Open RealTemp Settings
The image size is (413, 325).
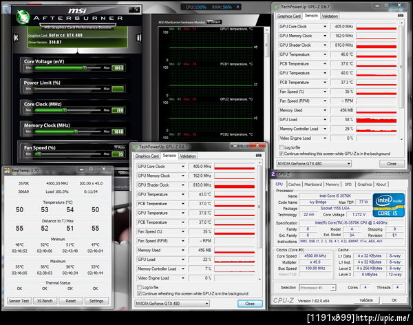click(96, 301)
